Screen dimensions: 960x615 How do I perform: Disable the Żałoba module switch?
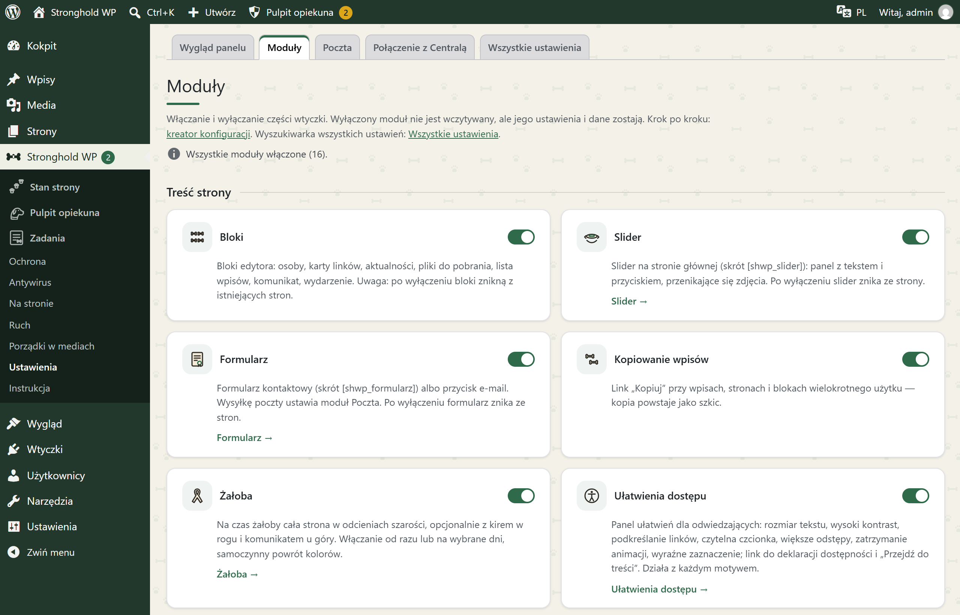pos(521,496)
